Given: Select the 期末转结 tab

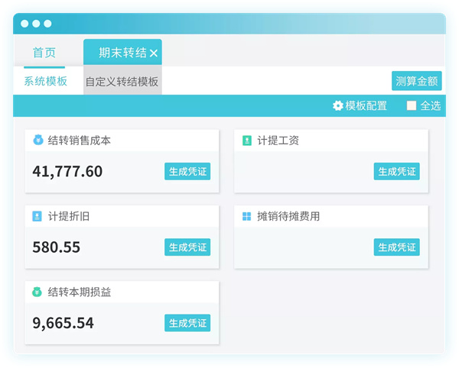Looking at the screenshot, I should 122,53.
